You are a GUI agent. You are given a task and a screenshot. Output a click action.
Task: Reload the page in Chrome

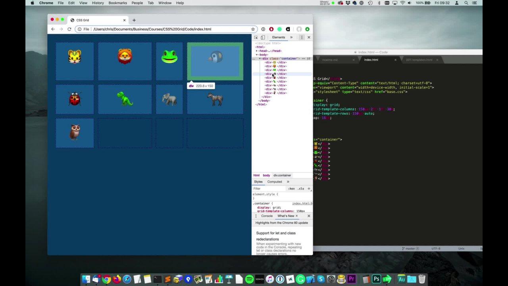(x=69, y=29)
